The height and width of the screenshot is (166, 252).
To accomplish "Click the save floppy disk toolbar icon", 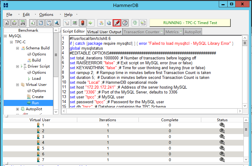I will coord(22,23).
